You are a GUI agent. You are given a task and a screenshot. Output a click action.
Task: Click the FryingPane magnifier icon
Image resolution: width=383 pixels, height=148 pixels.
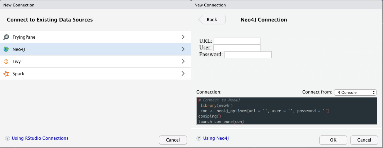[6, 37]
